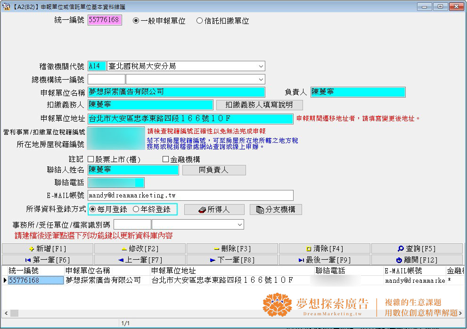Click the 同負責人 button
The image size is (467, 329).
(214, 170)
